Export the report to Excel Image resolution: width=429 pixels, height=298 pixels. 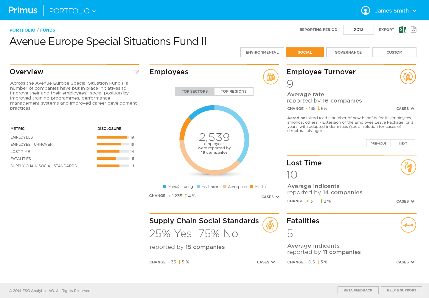tap(403, 30)
